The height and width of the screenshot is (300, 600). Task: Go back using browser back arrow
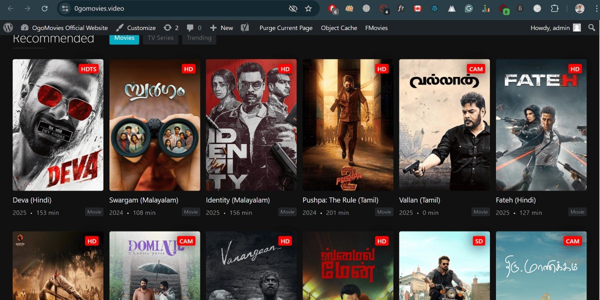pyautogui.click(x=10, y=8)
